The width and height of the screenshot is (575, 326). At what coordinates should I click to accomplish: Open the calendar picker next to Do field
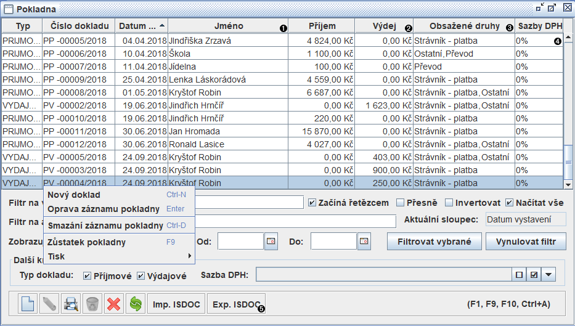(364, 241)
